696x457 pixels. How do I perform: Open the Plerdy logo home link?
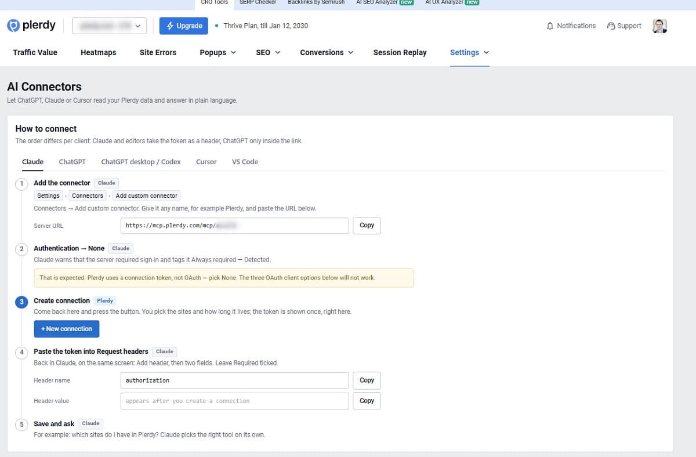(x=31, y=26)
